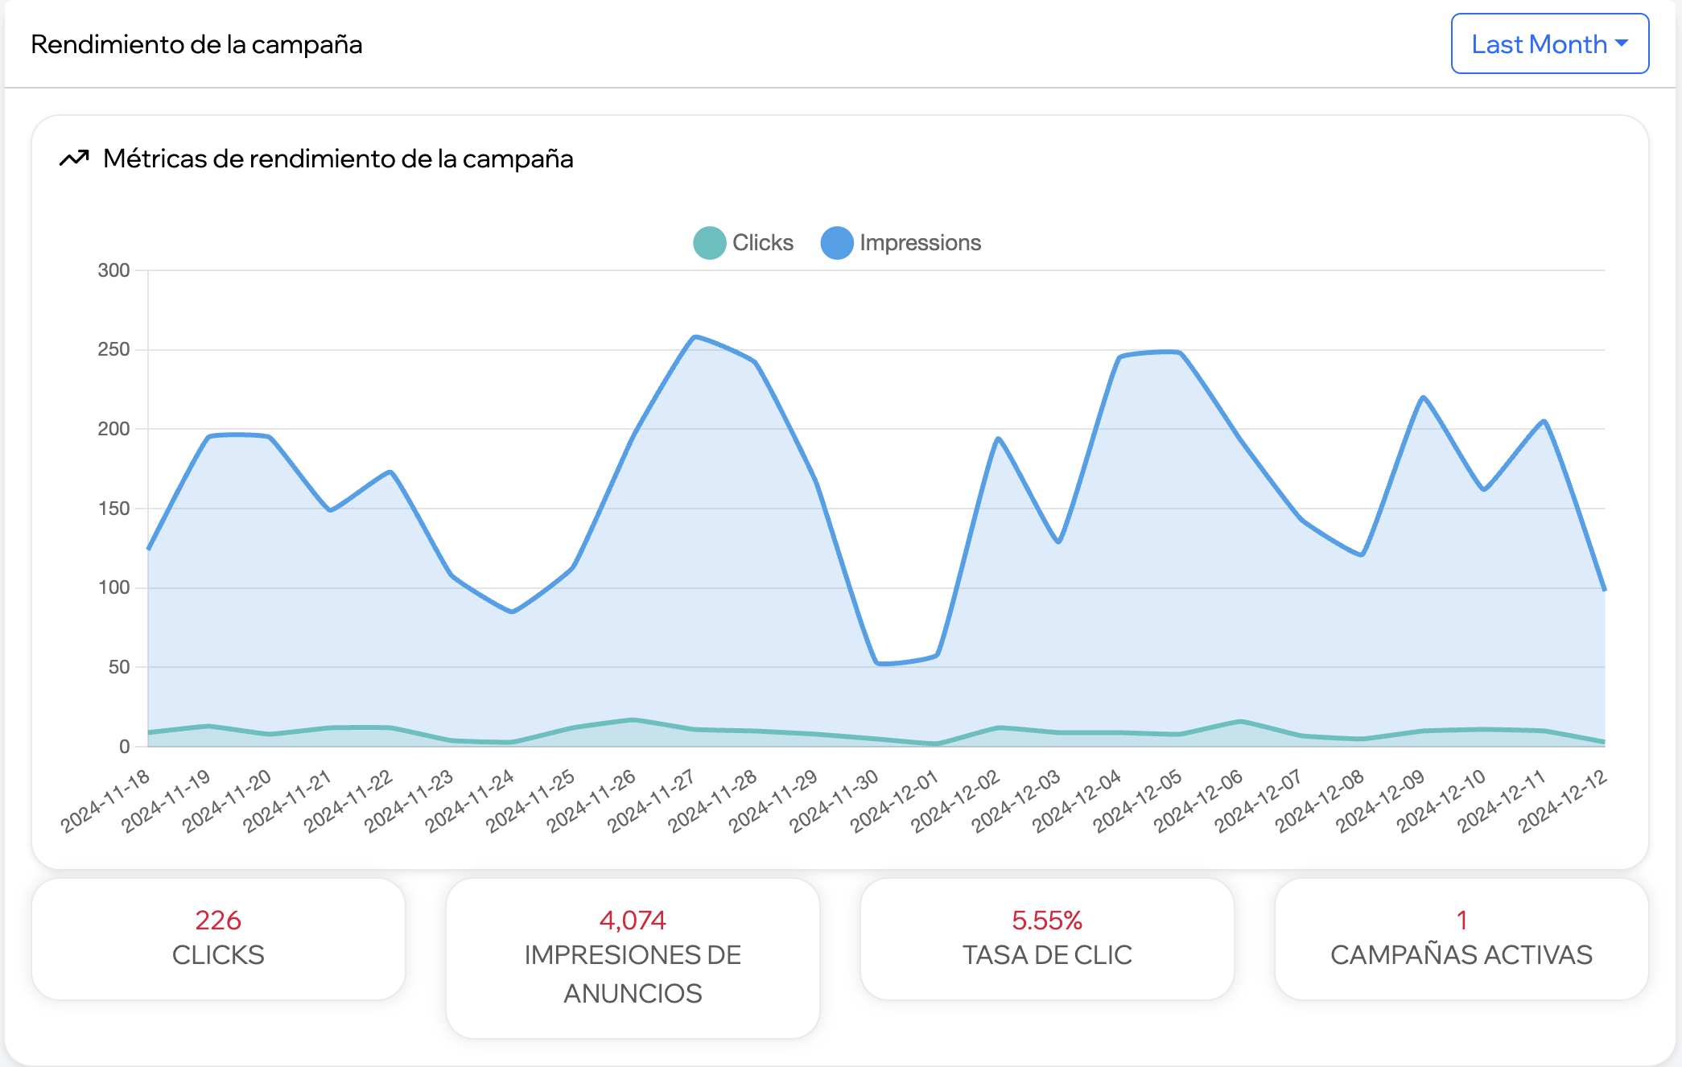This screenshot has height=1067, width=1682.
Task: Click the 4,074 Impresiones de Anuncios card
Action: 633,957
